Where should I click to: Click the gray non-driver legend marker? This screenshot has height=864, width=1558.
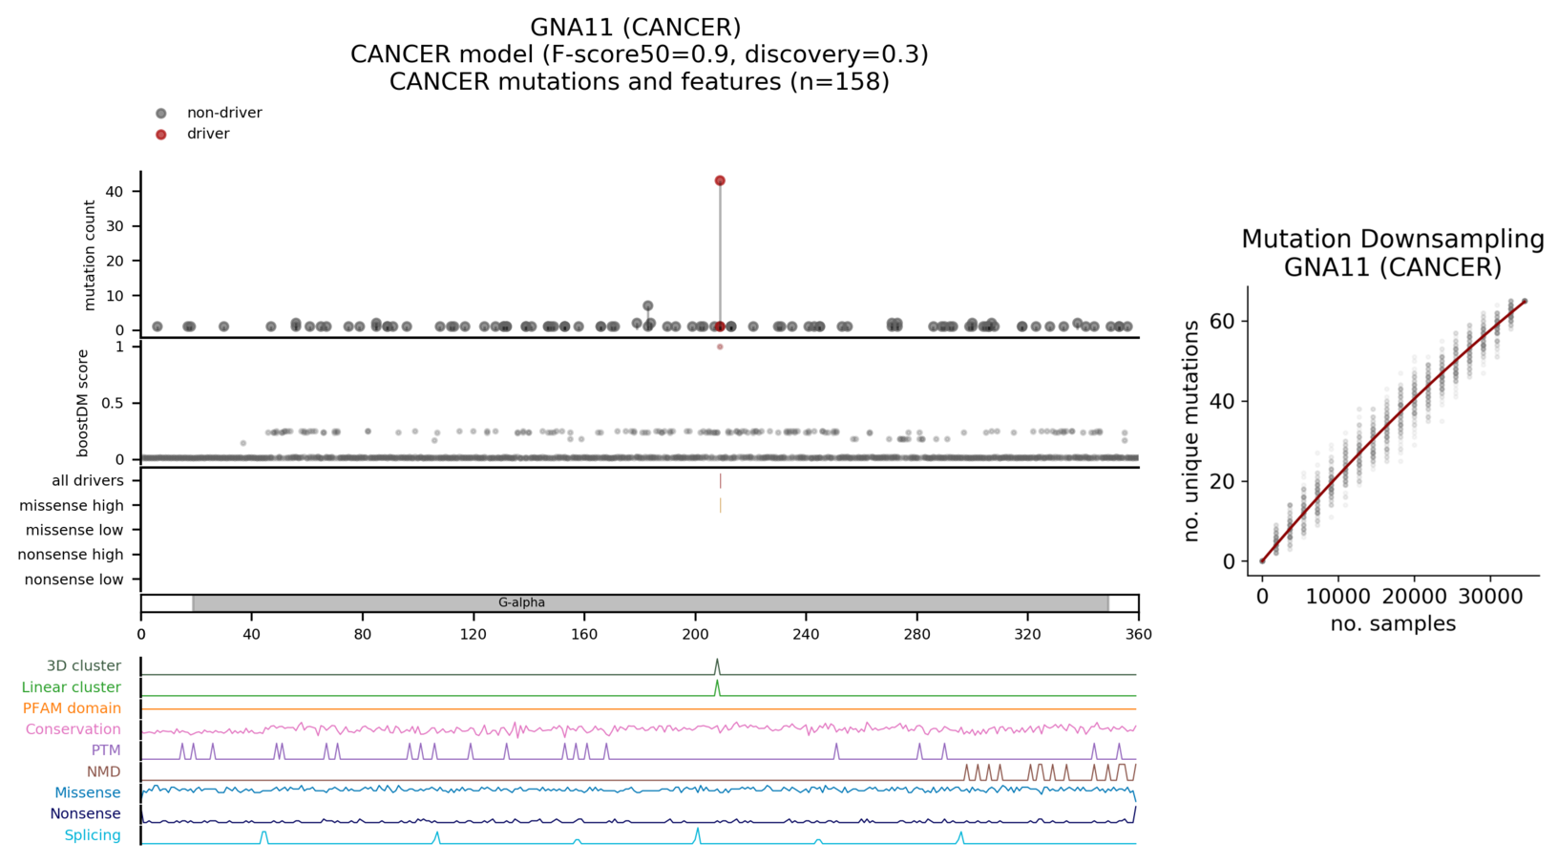(161, 114)
